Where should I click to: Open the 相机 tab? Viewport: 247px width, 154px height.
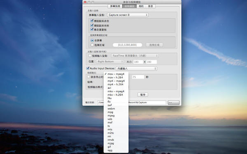point(141,6)
